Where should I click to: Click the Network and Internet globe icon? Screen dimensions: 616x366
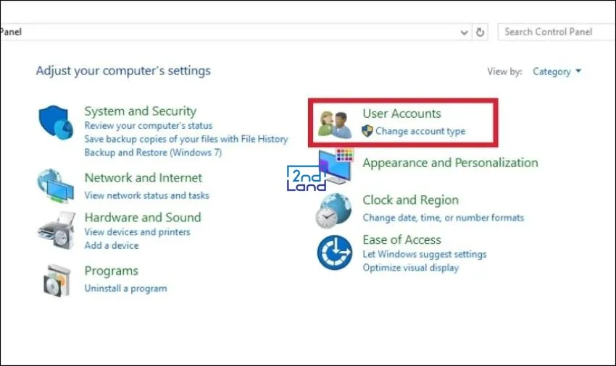pyautogui.click(x=55, y=185)
